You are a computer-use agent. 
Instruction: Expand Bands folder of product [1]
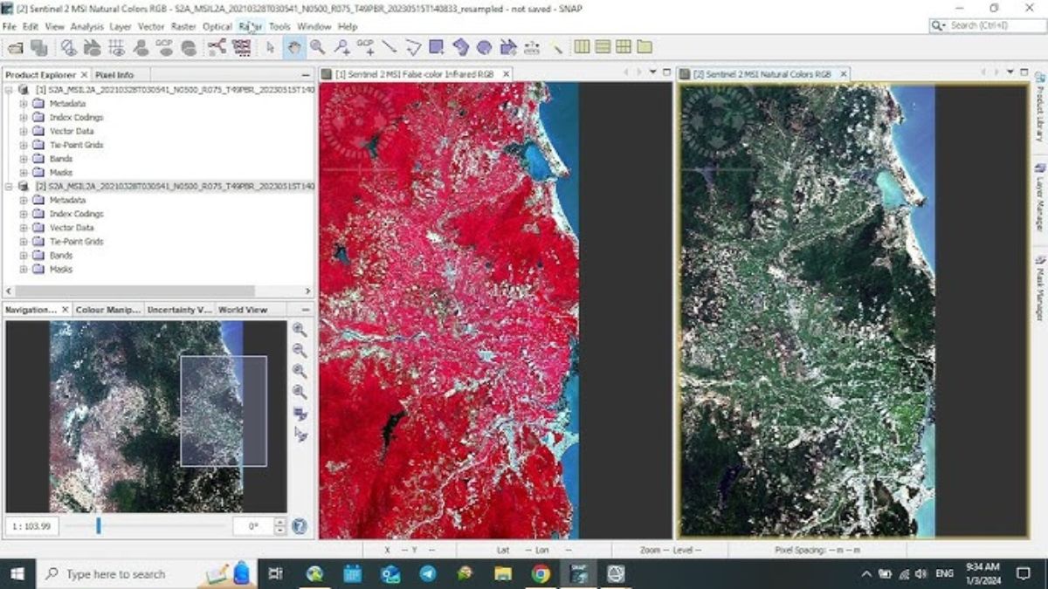[x=24, y=159]
